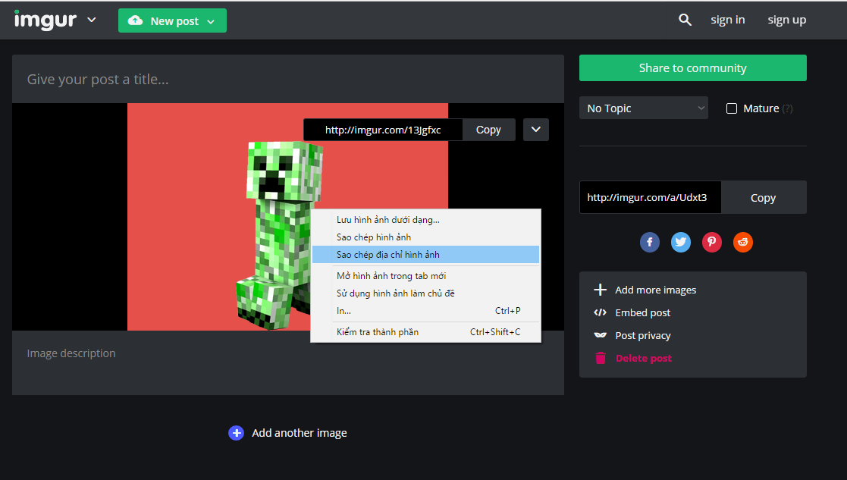Share on Twitter icon
The width and height of the screenshot is (847, 480).
[681, 242]
